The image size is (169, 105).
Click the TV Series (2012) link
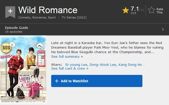[x=74, y=17]
